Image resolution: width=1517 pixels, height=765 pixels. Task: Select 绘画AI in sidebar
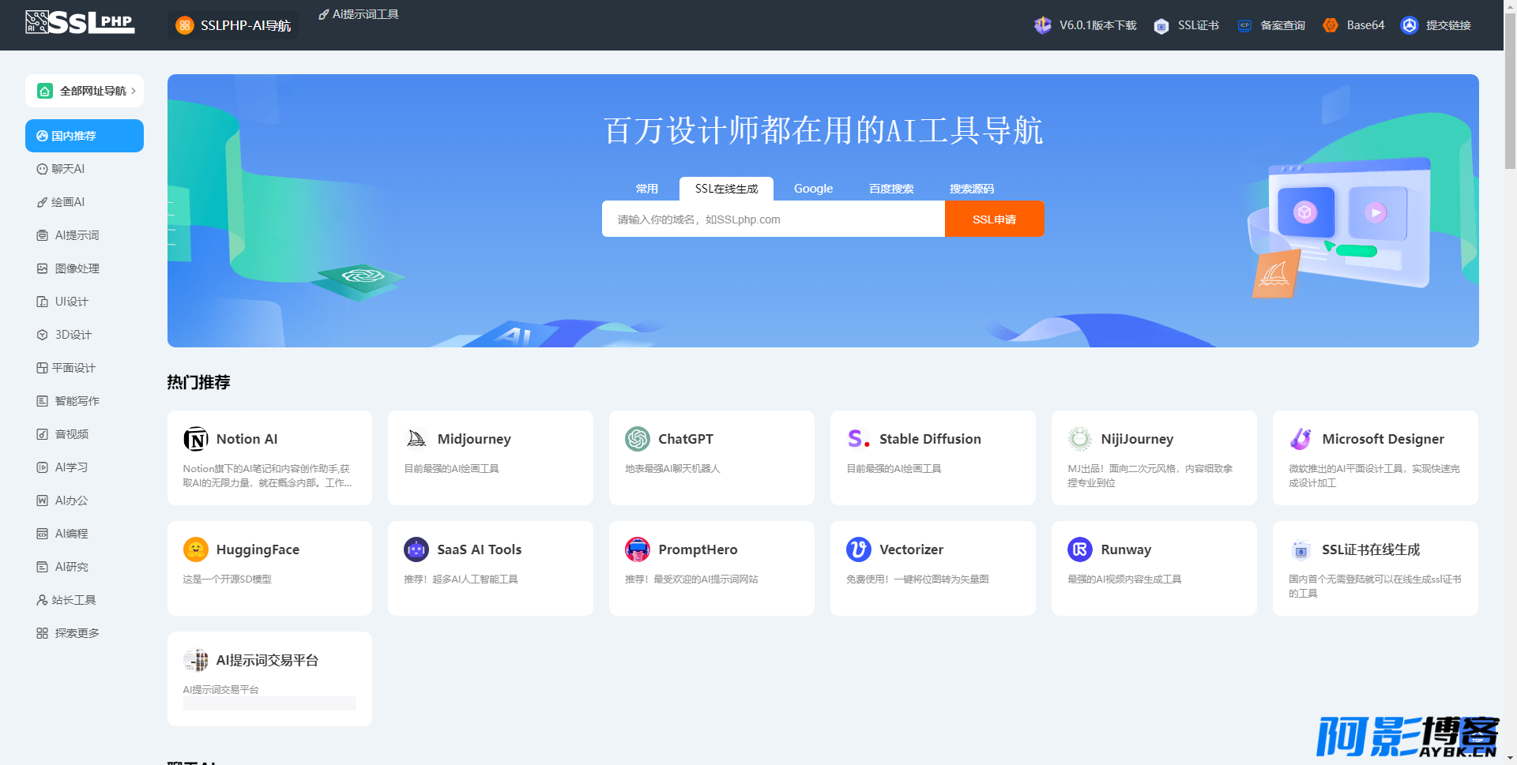click(85, 202)
